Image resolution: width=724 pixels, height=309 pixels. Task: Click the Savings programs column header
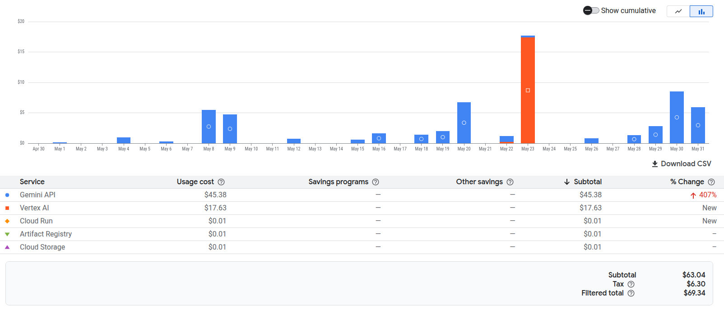(x=339, y=182)
